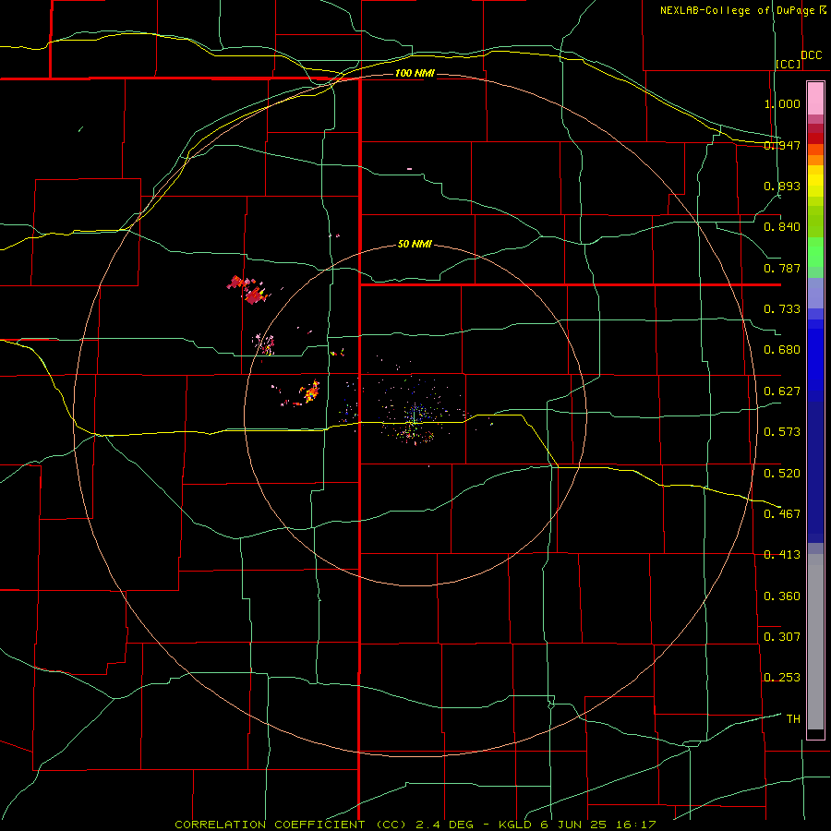Click the 0.307 color scale value

[782, 637]
